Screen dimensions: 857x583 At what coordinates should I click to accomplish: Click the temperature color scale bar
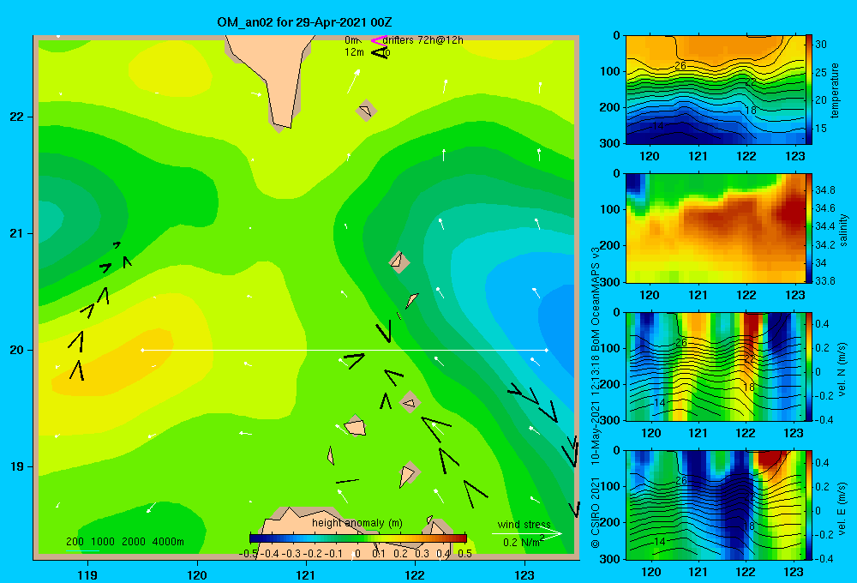[808, 90]
